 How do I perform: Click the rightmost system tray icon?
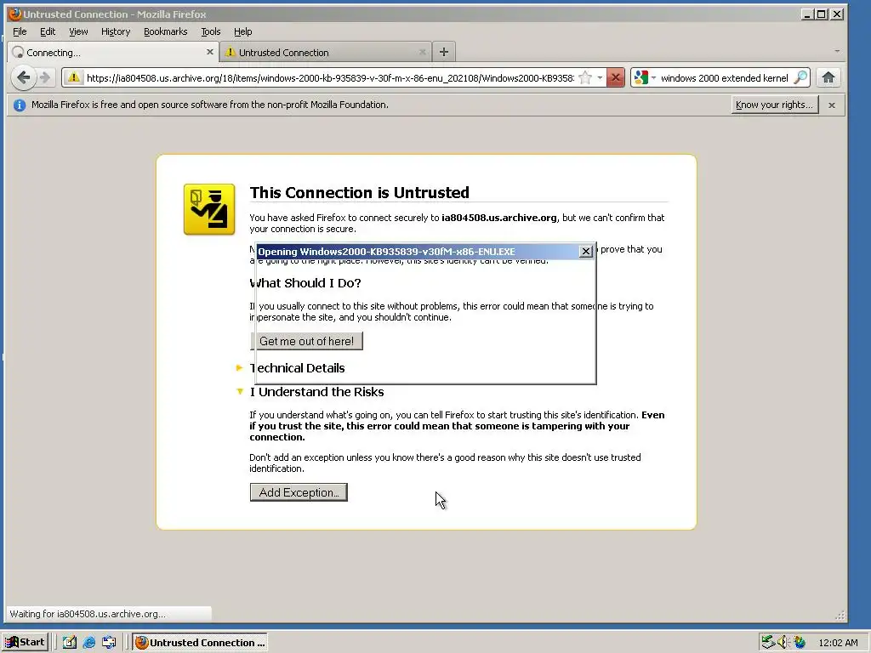click(x=800, y=642)
